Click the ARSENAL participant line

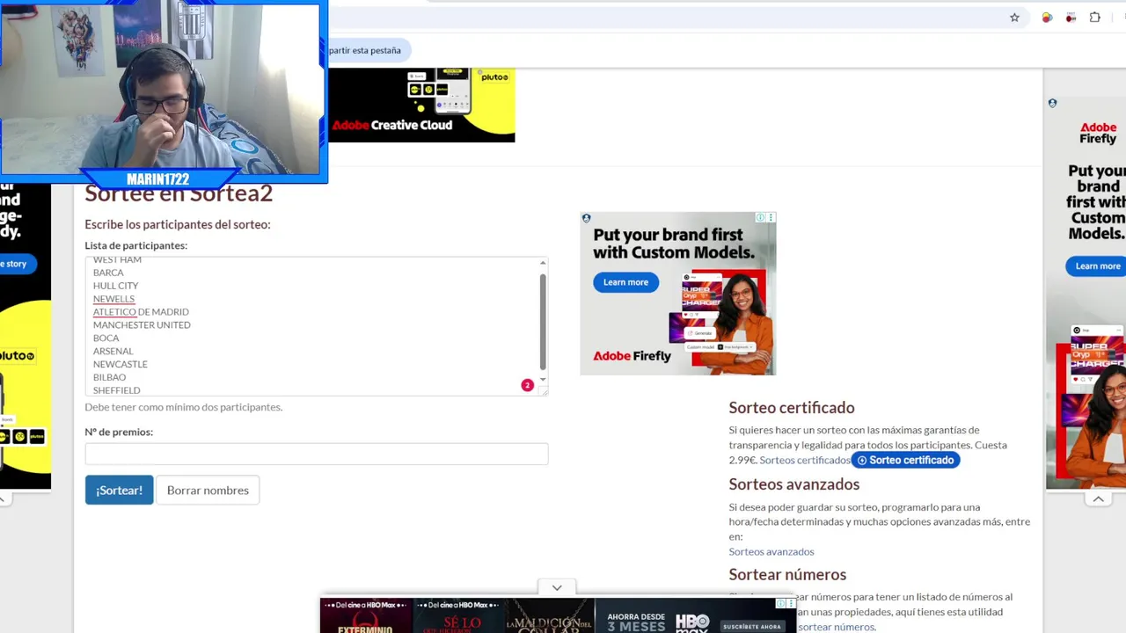tap(113, 351)
